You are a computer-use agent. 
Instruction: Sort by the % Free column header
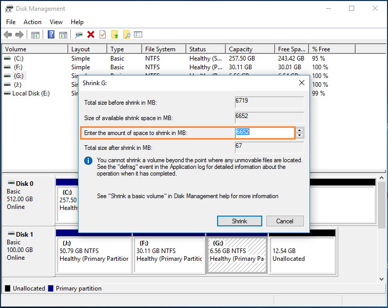pos(332,49)
